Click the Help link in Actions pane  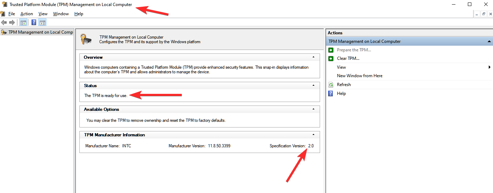pos(341,93)
